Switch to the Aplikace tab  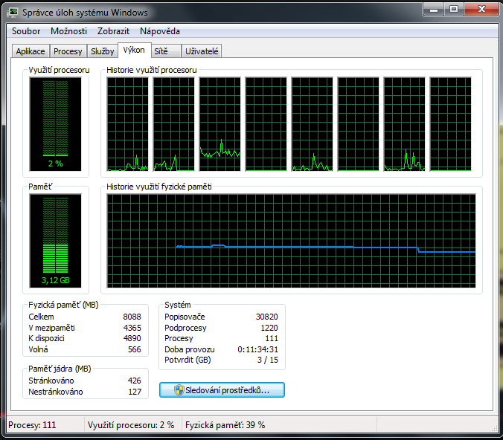point(31,51)
